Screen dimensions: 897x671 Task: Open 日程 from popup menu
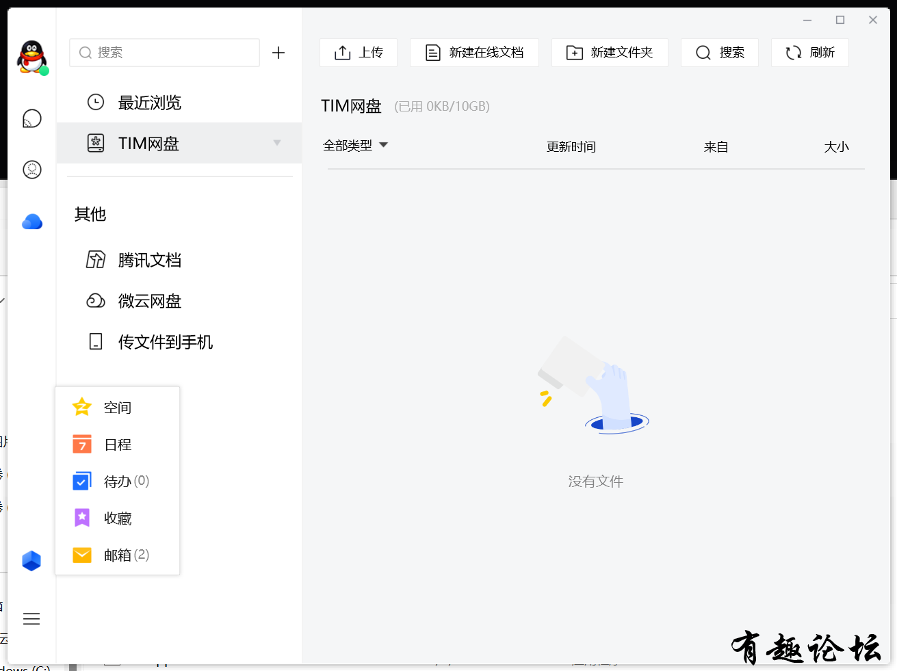coord(118,444)
